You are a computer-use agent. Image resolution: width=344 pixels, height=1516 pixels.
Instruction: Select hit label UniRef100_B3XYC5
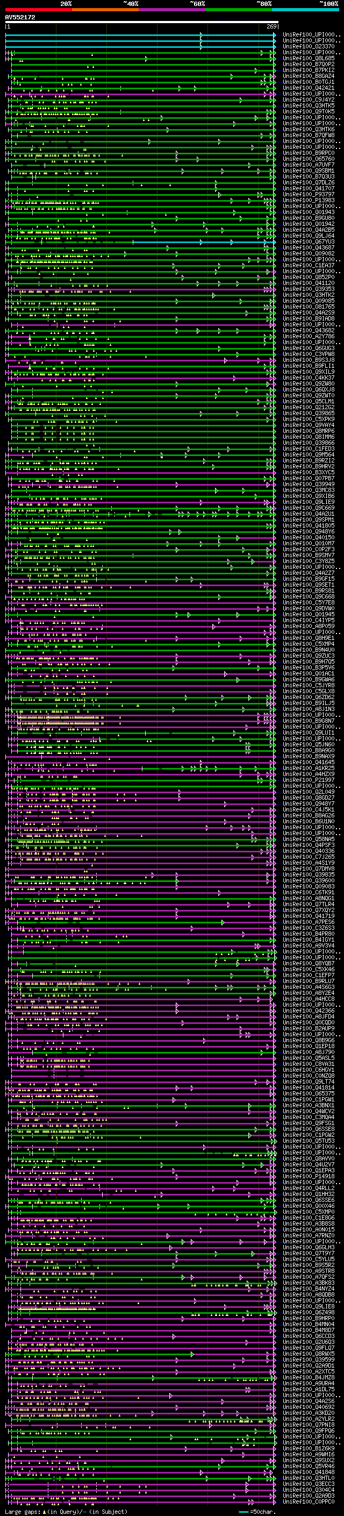309,473
